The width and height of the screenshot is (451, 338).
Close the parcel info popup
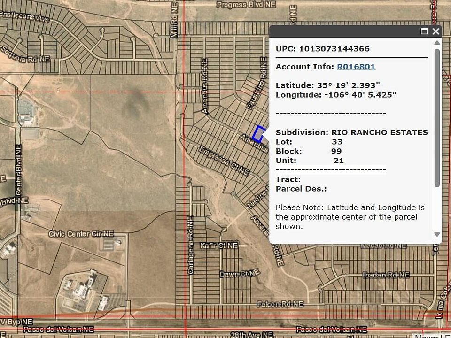point(436,31)
